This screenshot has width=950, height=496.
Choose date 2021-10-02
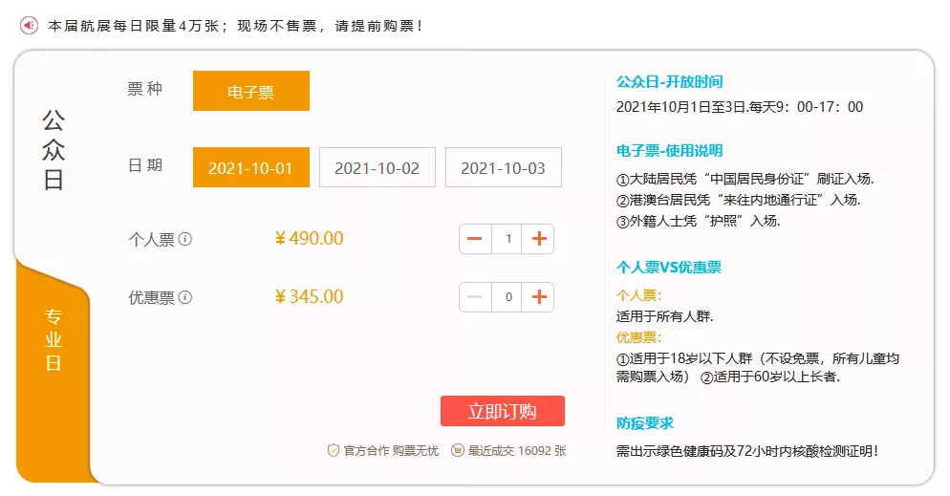(377, 167)
